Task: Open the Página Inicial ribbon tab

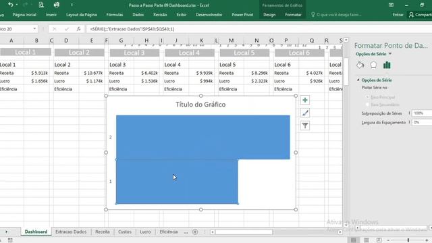Action: point(24,15)
